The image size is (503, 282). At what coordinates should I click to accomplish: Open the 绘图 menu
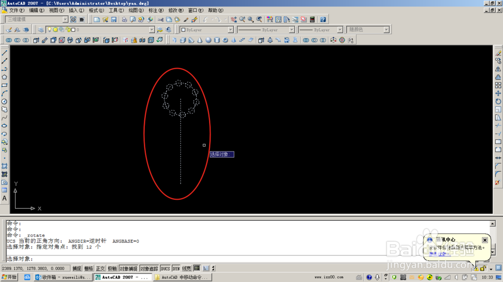point(136,11)
